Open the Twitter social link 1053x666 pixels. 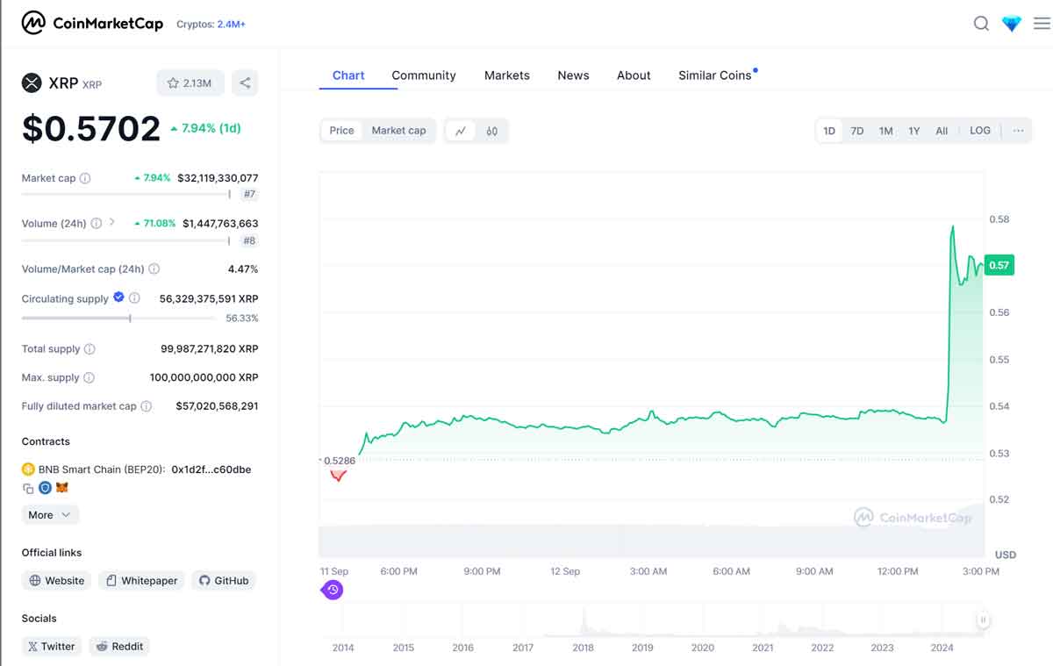pyautogui.click(x=52, y=647)
